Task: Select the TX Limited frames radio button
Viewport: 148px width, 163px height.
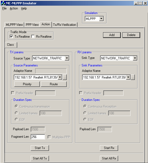Action: pyautogui.click(x=16, y=113)
